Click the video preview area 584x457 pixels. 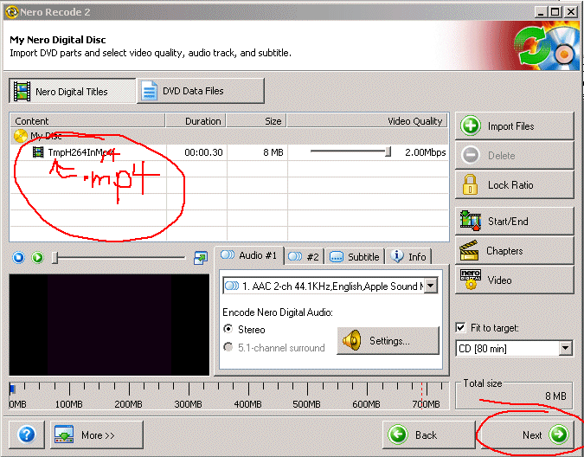pos(110,325)
